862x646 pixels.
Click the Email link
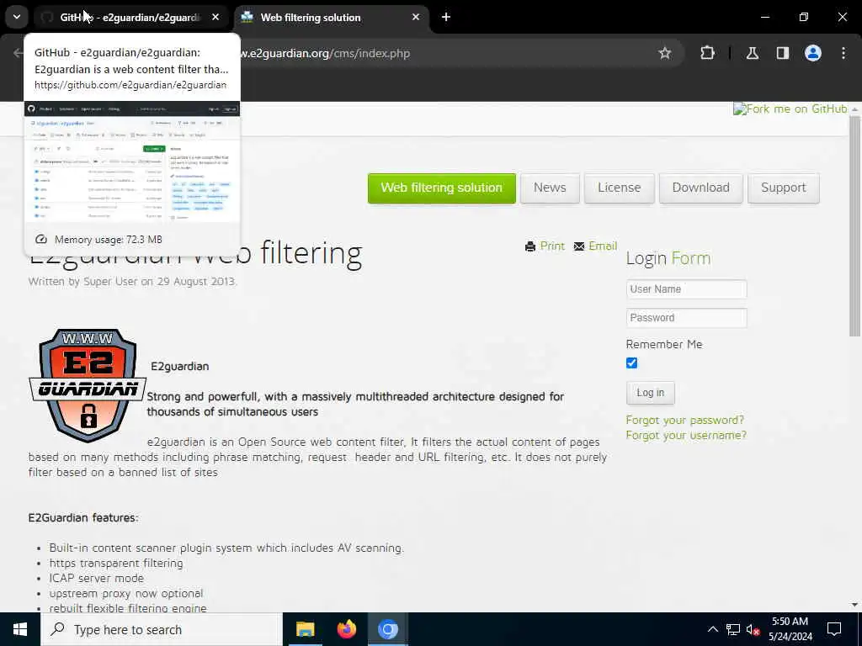point(603,246)
